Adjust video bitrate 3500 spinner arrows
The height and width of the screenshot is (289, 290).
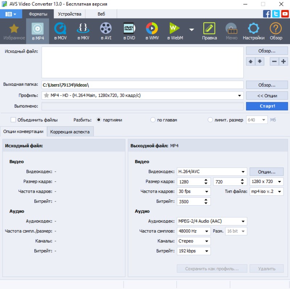pos(206,201)
